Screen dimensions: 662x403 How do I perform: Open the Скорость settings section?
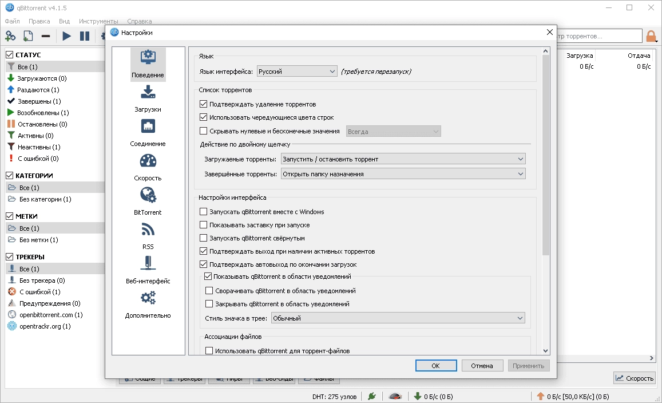[148, 167]
